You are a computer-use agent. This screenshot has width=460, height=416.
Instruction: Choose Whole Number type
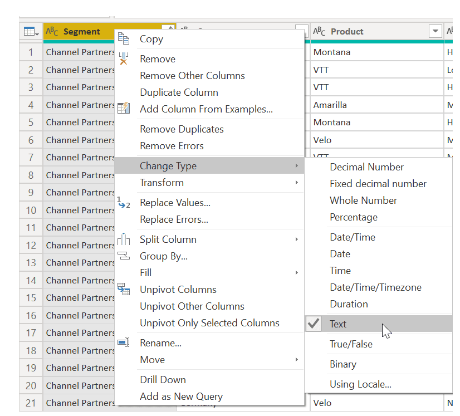363,200
